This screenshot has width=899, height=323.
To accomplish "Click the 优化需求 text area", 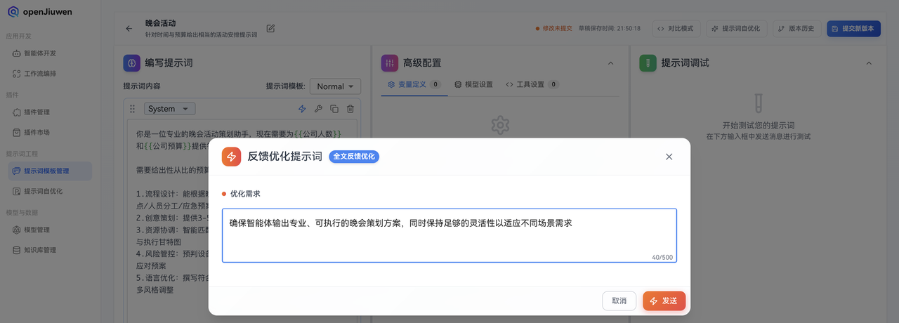I will (x=449, y=235).
